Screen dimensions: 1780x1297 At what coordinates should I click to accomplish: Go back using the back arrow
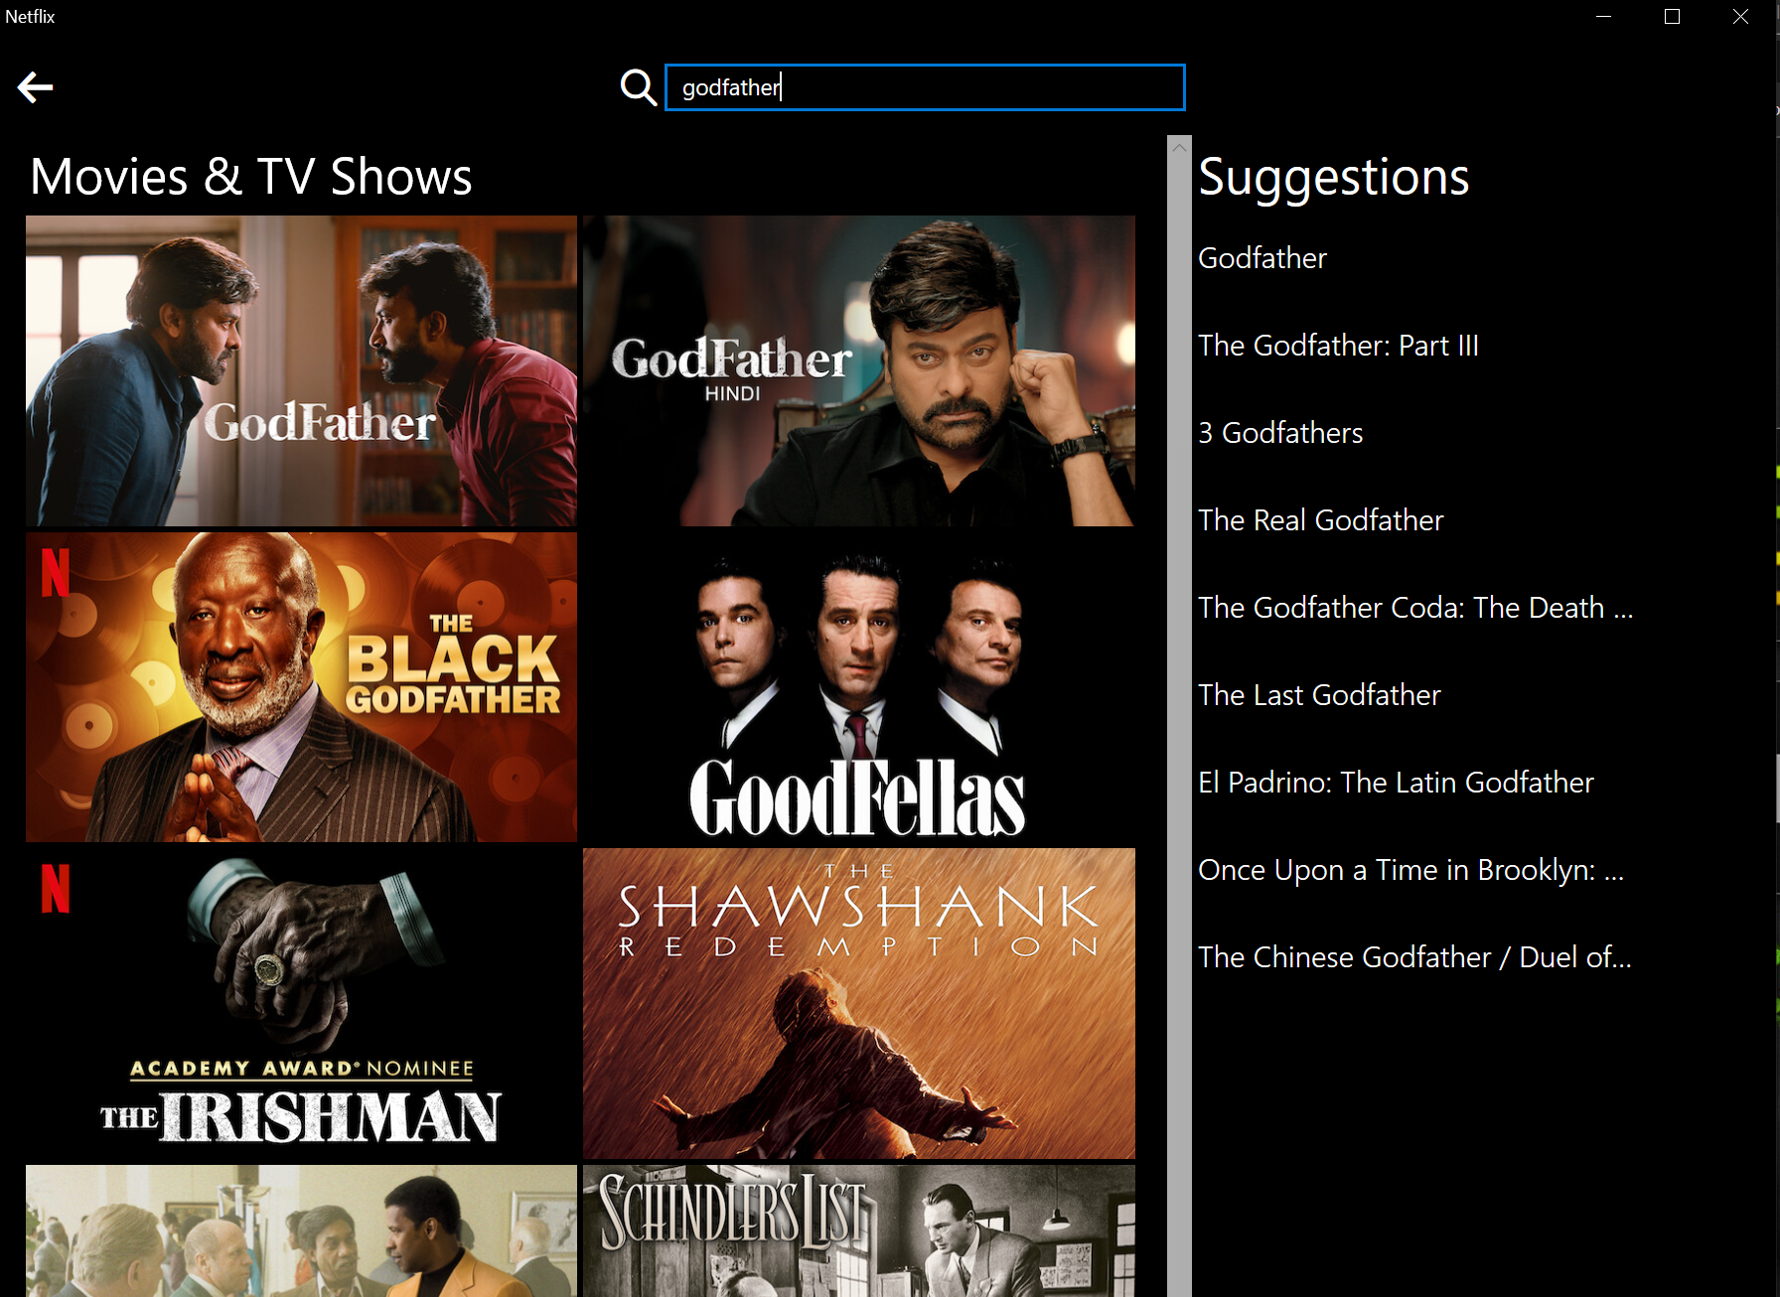point(35,87)
